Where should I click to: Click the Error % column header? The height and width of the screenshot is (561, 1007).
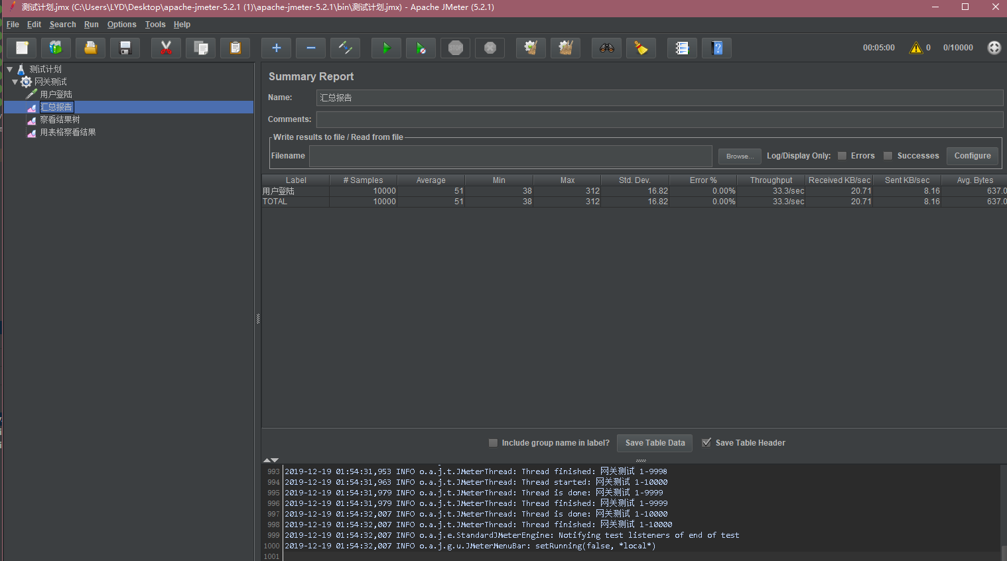tap(703, 180)
